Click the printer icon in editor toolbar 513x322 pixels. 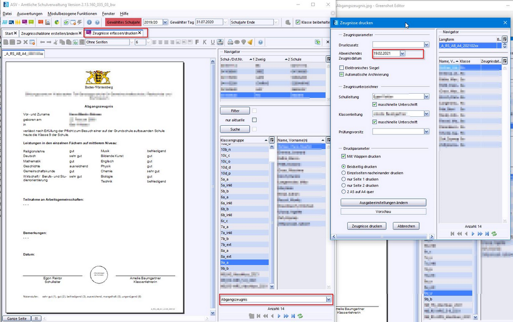[221, 42]
